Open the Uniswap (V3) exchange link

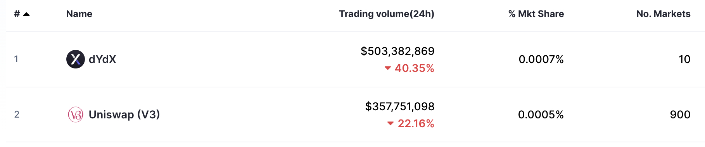[x=124, y=115]
